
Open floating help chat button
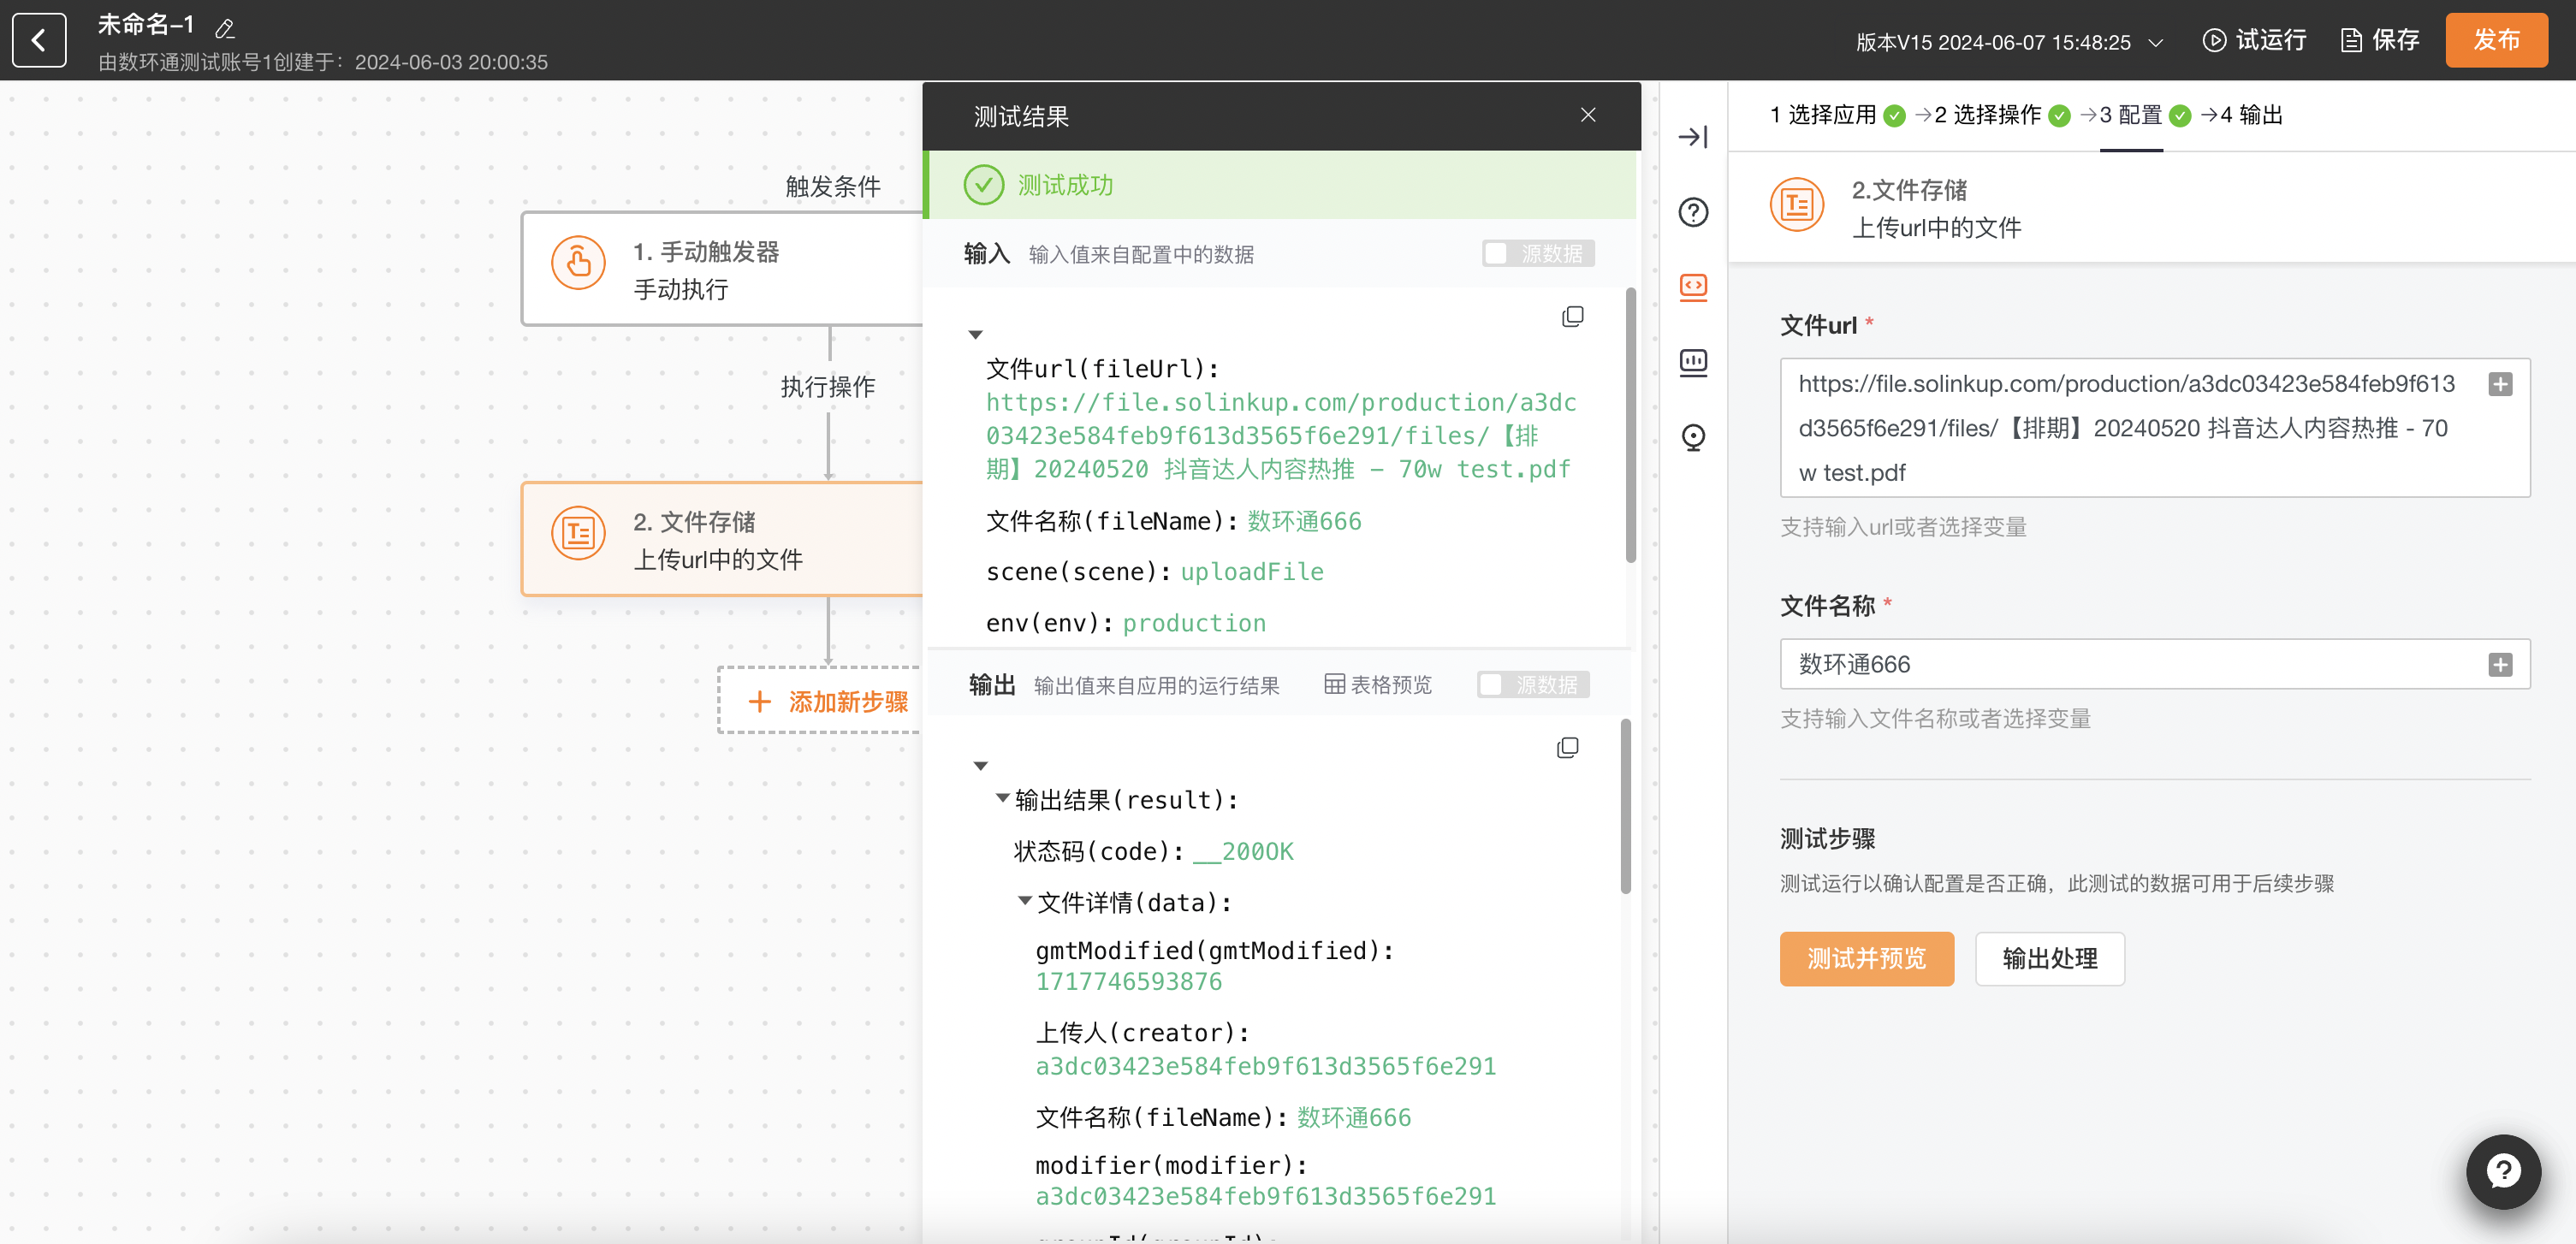click(x=2503, y=1171)
